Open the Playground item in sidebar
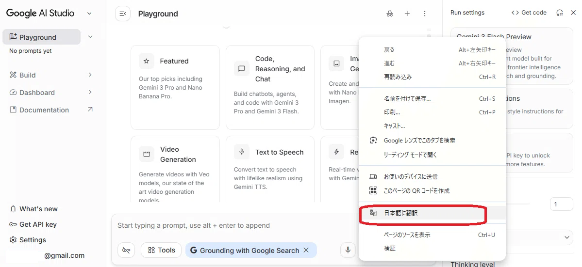Image resolution: width=582 pixels, height=267 pixels. 41,37
